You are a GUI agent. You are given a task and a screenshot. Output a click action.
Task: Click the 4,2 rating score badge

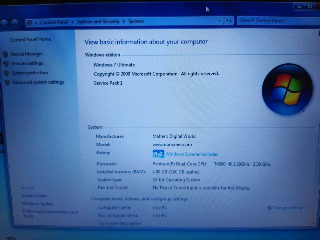tap(158, 154)
